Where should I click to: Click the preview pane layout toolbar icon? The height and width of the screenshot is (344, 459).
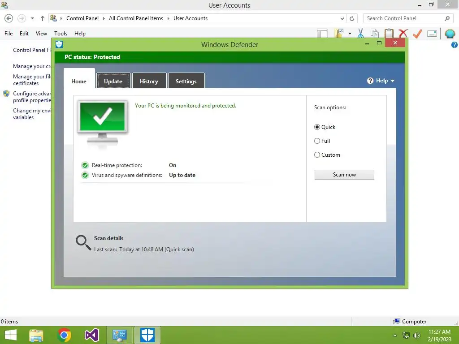(322, 33)
